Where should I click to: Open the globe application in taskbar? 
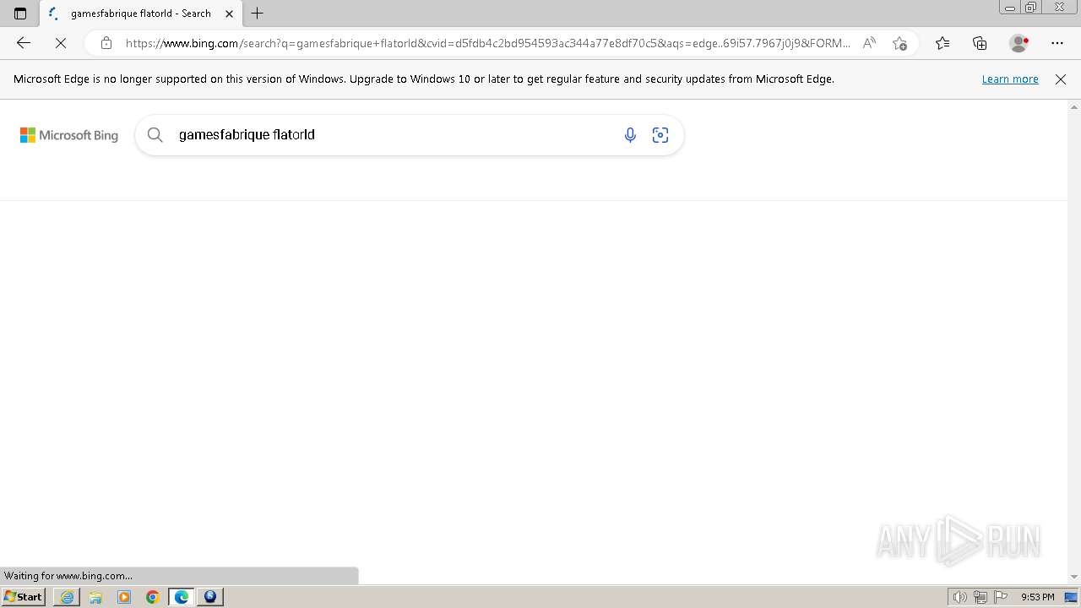point(210,597)
